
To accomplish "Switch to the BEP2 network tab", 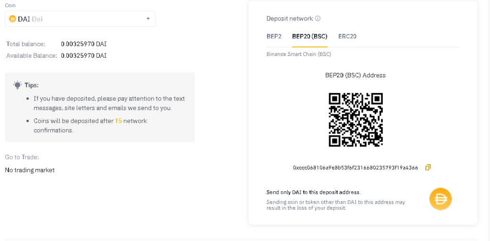I will tap(274, 36).
